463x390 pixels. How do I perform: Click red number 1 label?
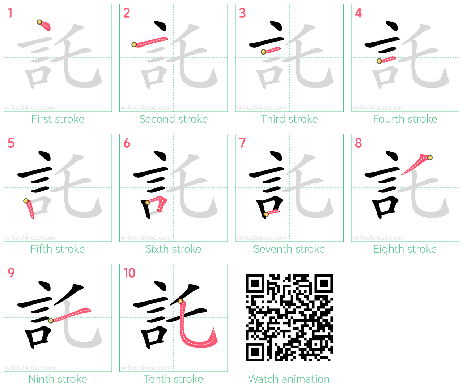pos(10,13)
